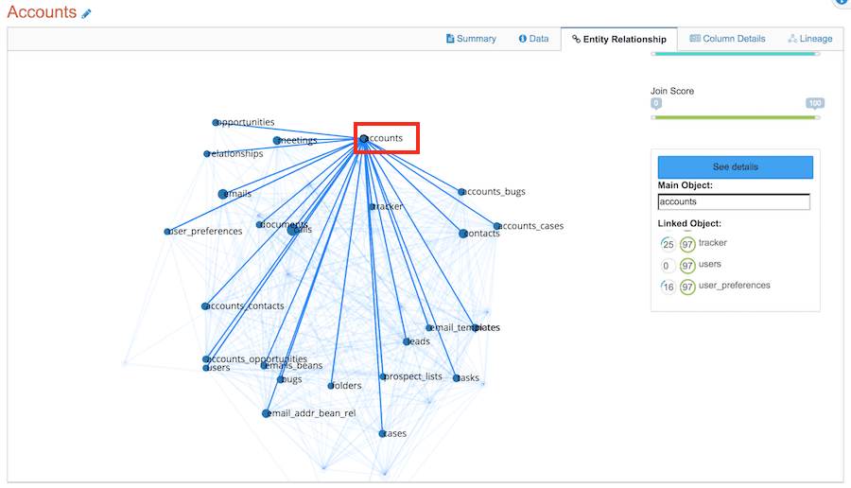Click the See details button
The width and height of the screenshot is (851, 488).
coord(736,167)
